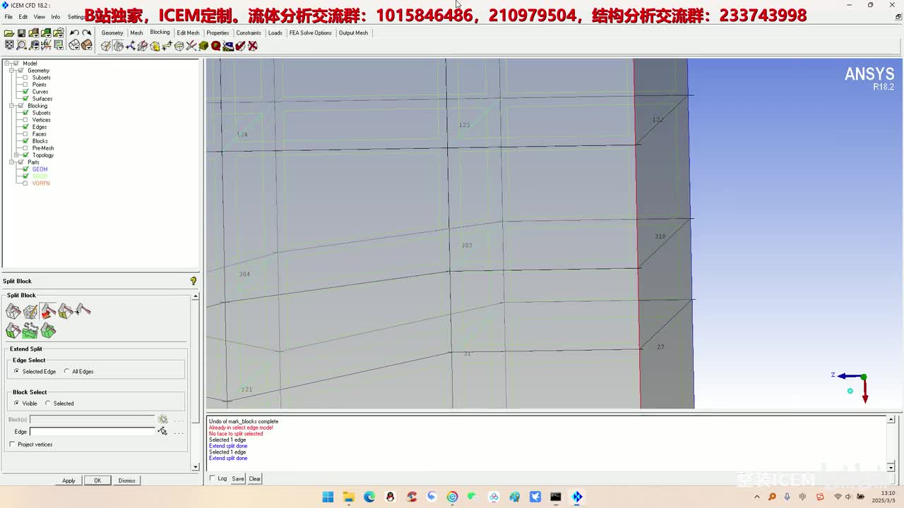This screenshot has height=508, width=904.
Task: Open the View menu
Action: pyautogui.click(x=40, y=17)
